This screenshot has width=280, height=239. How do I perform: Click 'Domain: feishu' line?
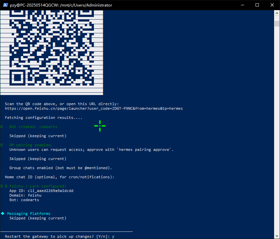[25, 195]
